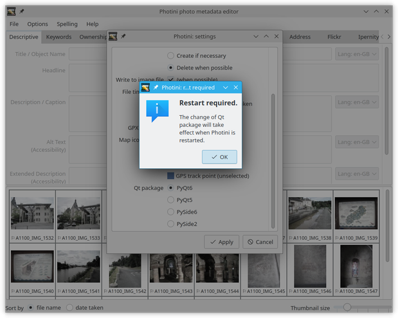Select the Create if necessary radio button
This screenshot has width=398, height=318.
170,55
